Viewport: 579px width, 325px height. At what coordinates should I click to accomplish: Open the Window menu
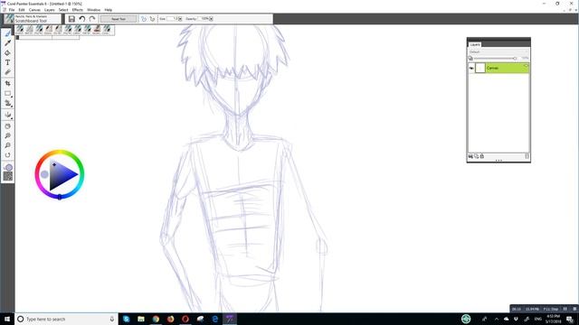(94, 10)
